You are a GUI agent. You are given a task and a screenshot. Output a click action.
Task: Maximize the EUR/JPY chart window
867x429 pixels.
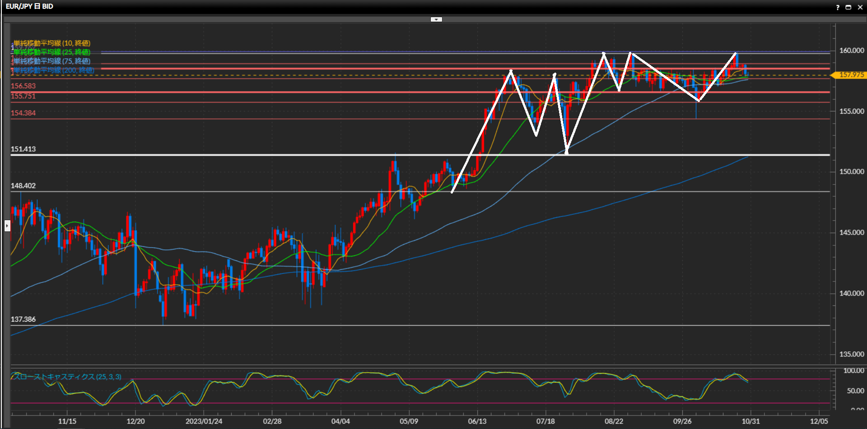click(x=848, y=7)
